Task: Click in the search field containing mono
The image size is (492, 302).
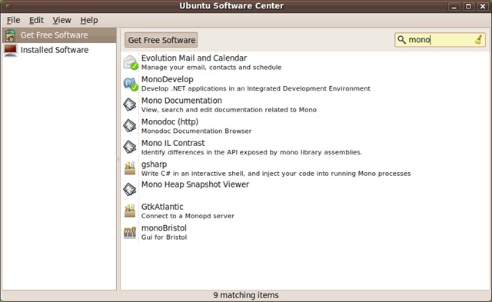Action: 440,40
